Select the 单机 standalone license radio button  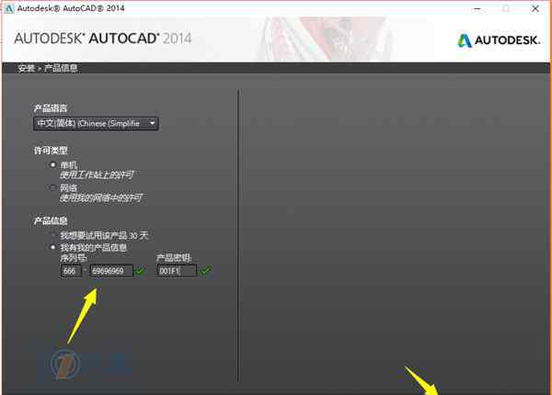[52, 164]
